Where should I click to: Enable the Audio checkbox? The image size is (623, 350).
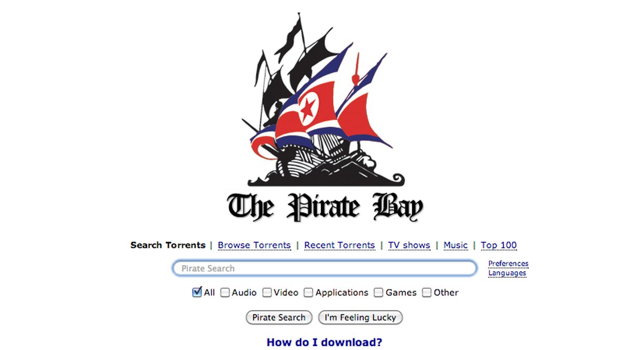pos(225,292)
